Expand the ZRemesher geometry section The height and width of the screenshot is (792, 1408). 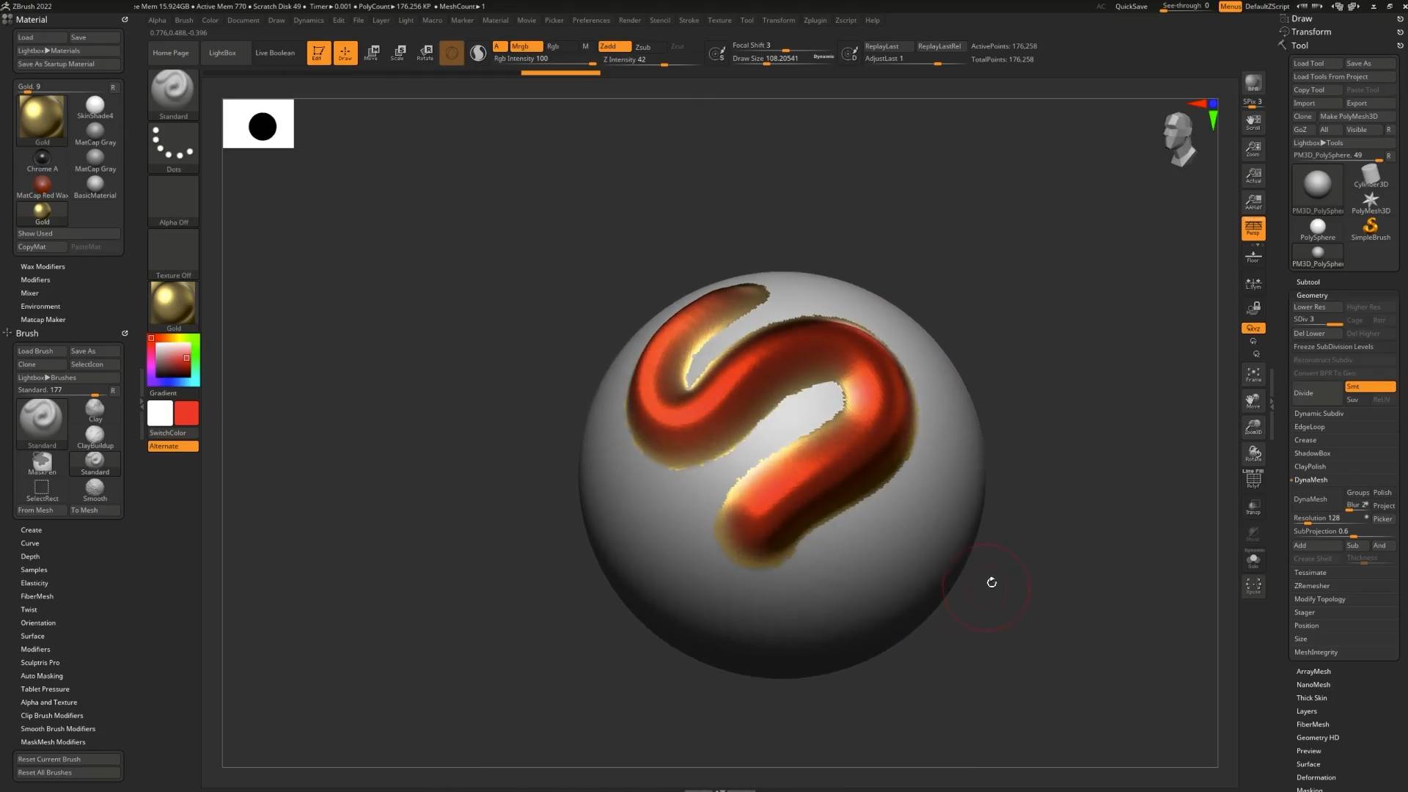[1312, 585]
